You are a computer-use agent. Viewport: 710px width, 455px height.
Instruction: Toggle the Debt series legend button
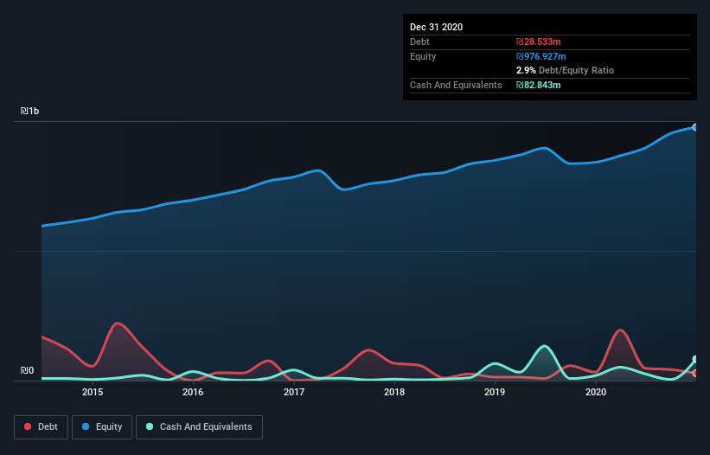[42, 427]
